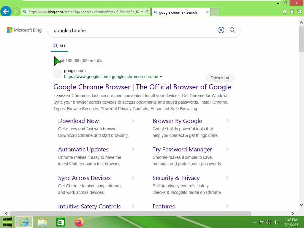Click the vertical scrollbar up arrow
The image size is (304, 228).
pos(301,23)
